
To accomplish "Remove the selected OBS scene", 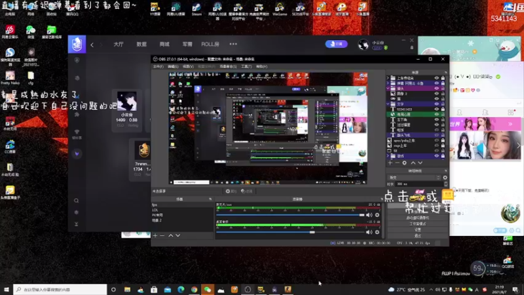I will click(x=162, y=235).
